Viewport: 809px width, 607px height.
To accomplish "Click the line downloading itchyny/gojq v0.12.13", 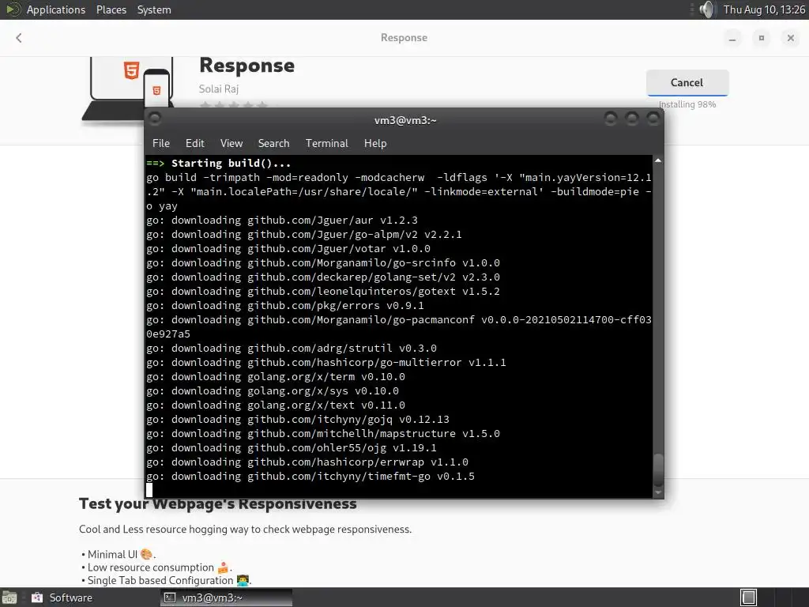I will click(298, 419).
